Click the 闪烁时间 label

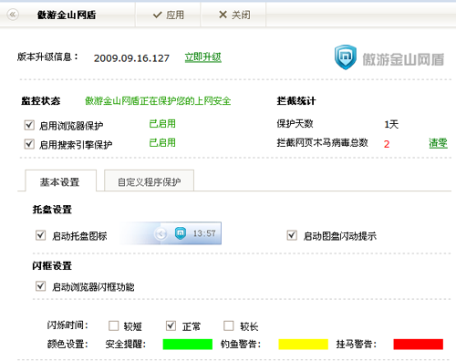click(67, 325)
